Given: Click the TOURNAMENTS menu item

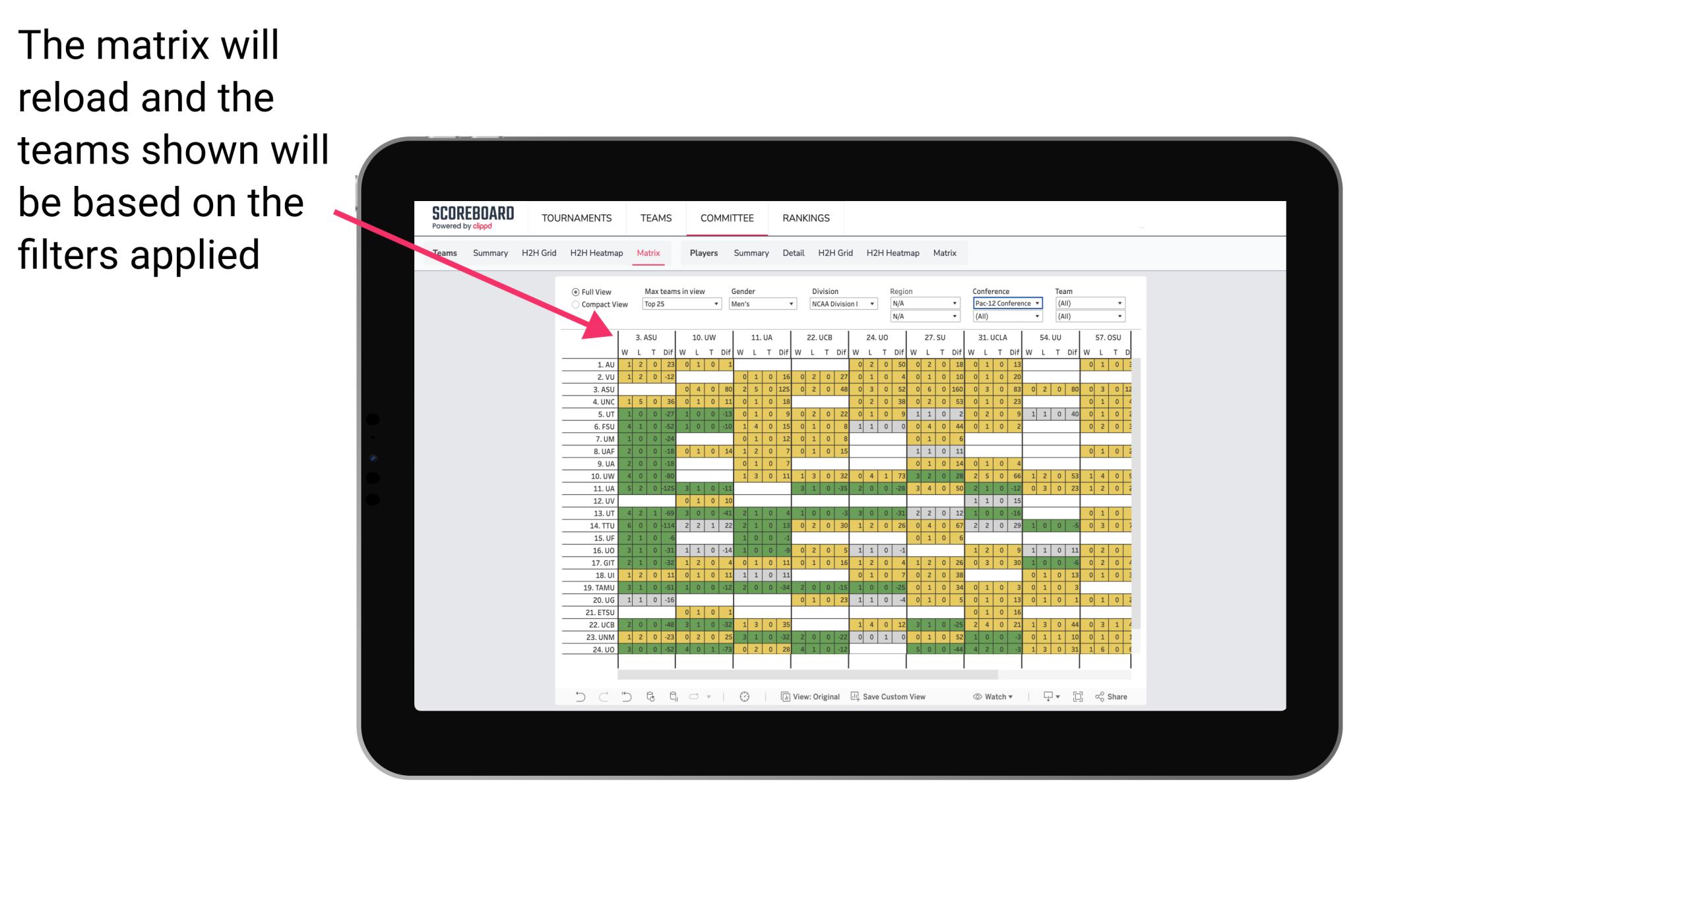Looking at the screenshot, I should tap(575, 216).
